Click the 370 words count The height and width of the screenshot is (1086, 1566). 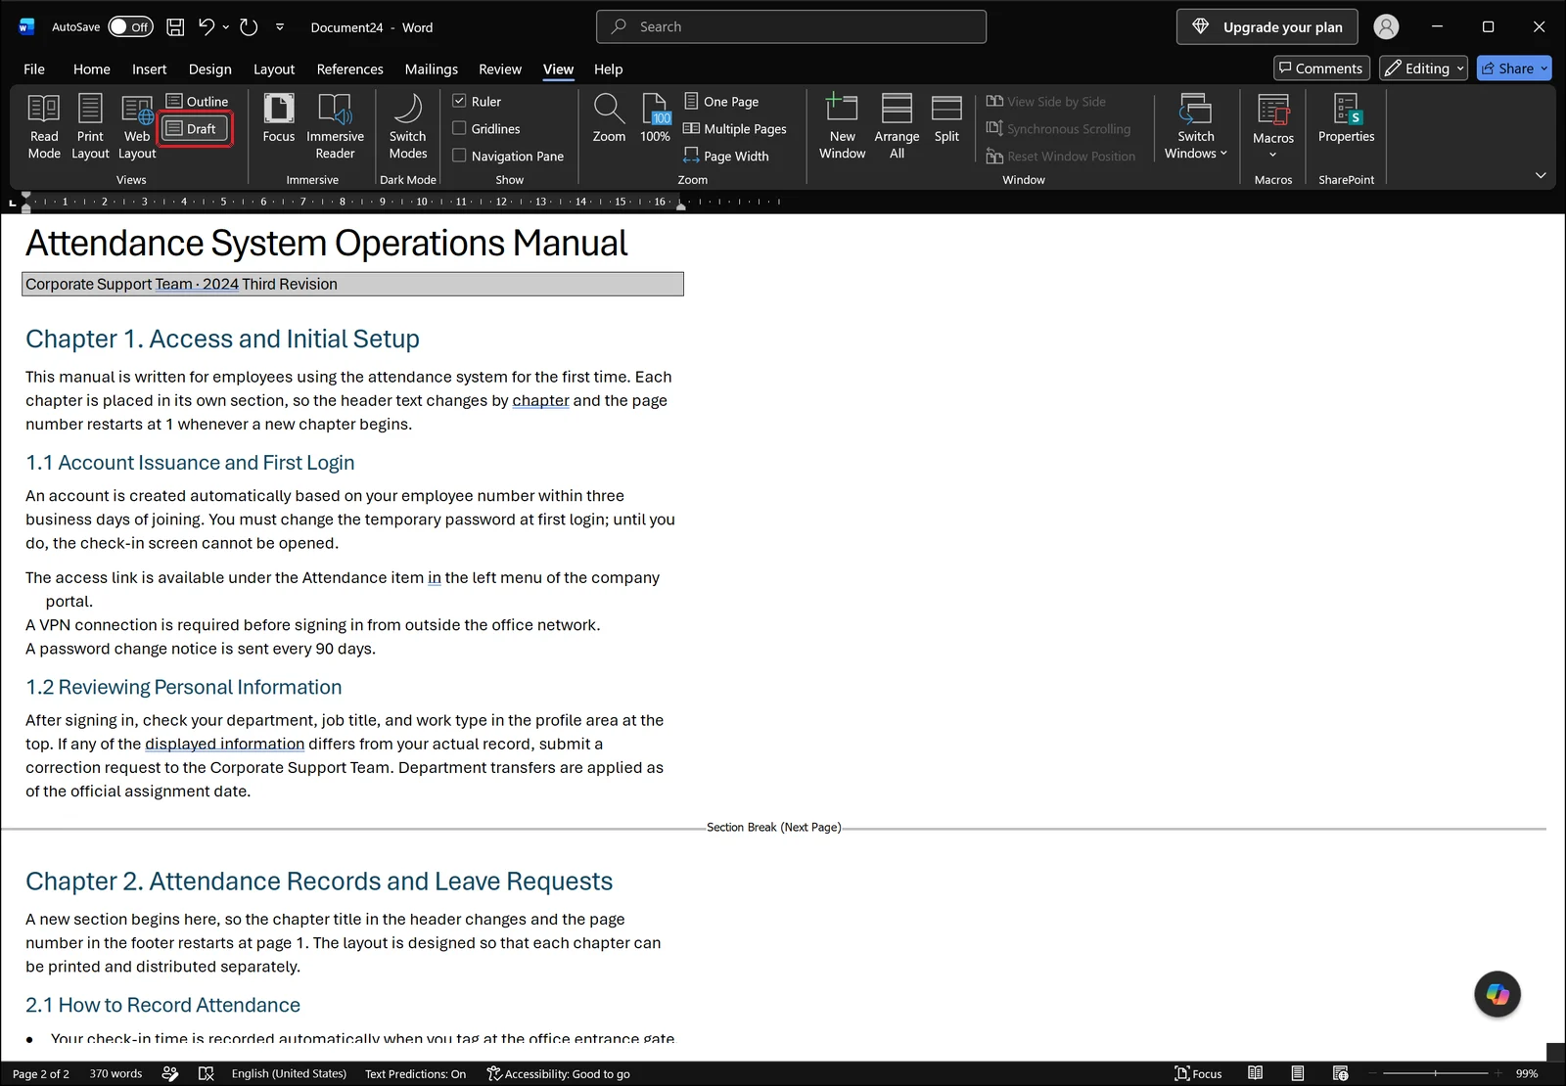(115, 1073)
